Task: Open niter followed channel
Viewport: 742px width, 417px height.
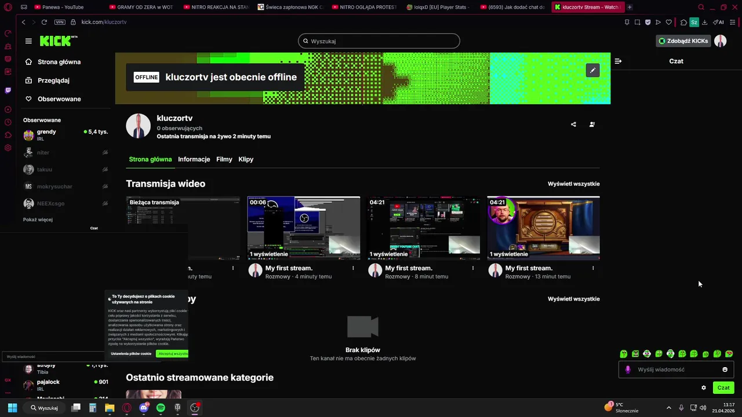Action: click(66, 152)
